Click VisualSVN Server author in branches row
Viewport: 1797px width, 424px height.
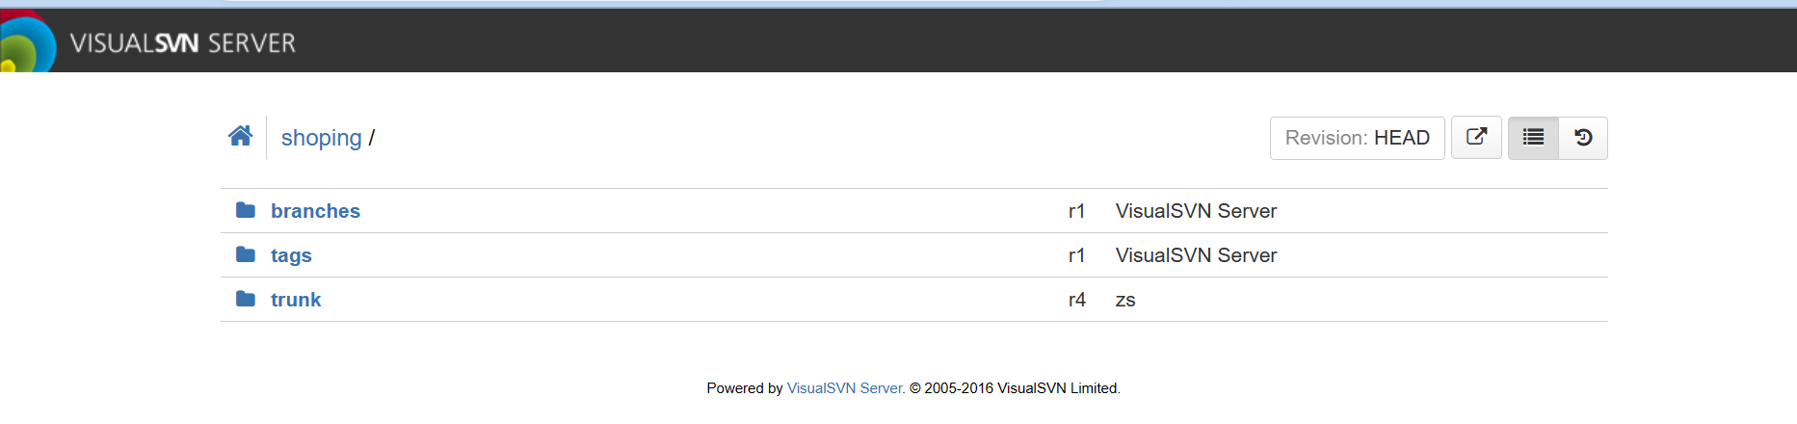click(x=1196, y=211)
